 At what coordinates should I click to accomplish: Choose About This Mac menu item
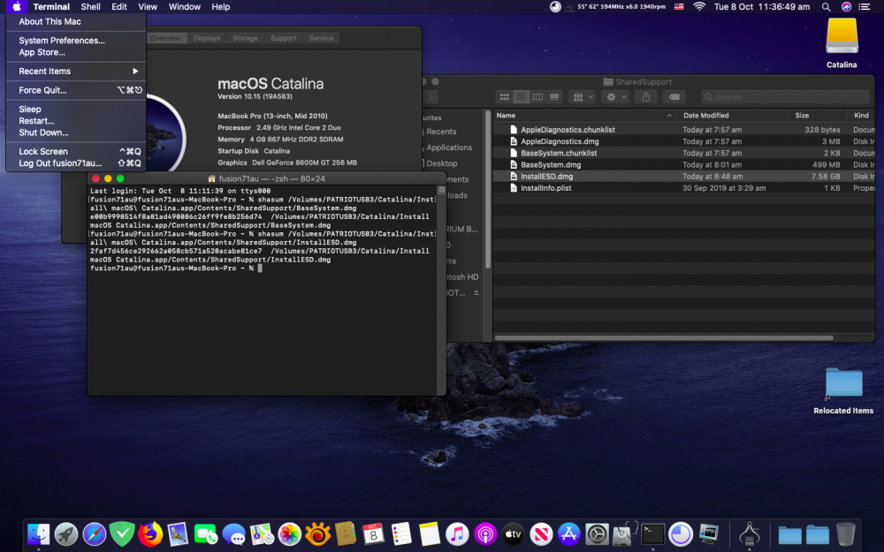pyautogui.click(x=75, y=21)
